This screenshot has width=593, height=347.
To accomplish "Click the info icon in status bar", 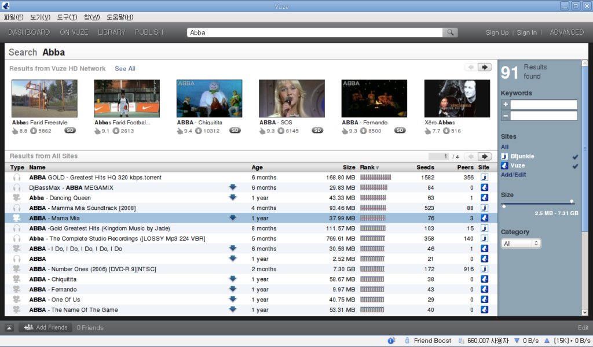I will tap(391, 341).
